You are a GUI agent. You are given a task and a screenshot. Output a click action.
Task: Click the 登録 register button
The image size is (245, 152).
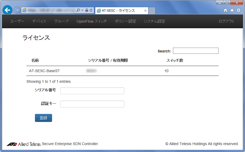click(44, 118)
